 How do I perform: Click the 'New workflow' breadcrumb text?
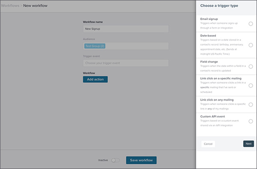click(x=35, y=6)
